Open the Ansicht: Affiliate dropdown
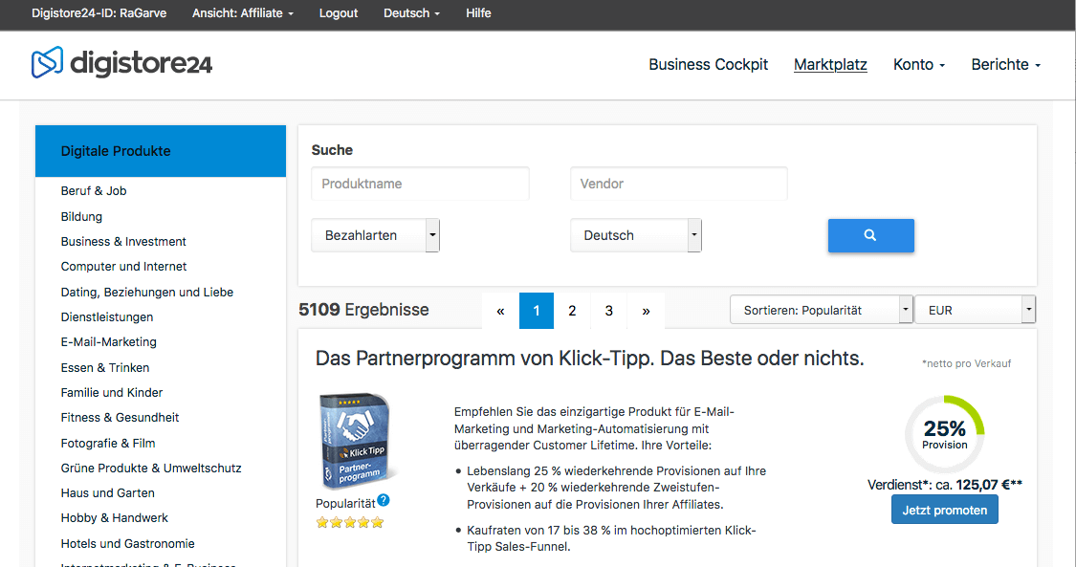The height and width of the screenshot is (567, 1076). [x=242, y=13]
